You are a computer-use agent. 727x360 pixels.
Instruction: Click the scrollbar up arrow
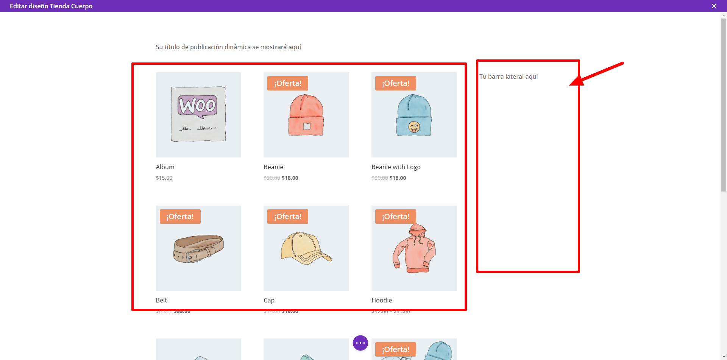point(724,16)
